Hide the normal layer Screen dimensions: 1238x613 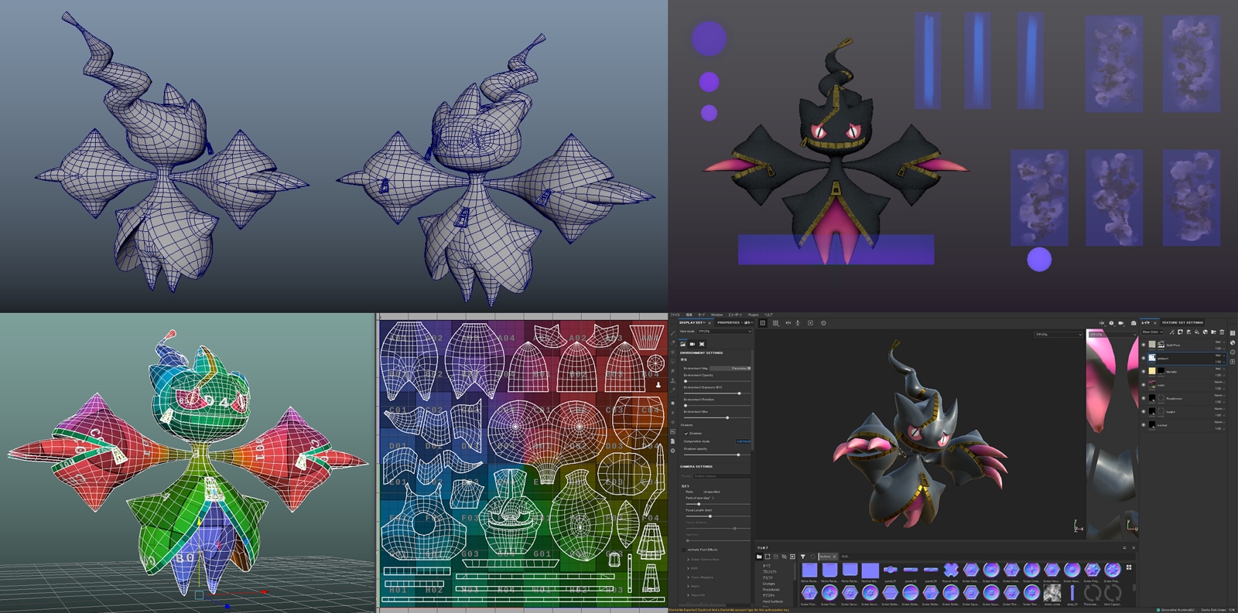(x=1144, y=424)
